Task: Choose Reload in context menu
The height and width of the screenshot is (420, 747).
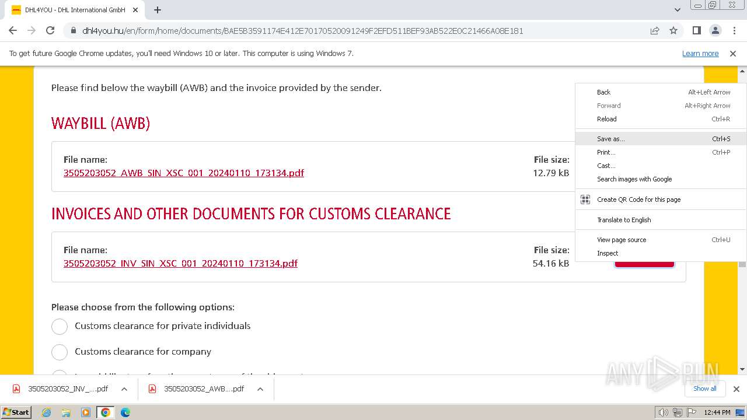Action: tap(661, 119)
